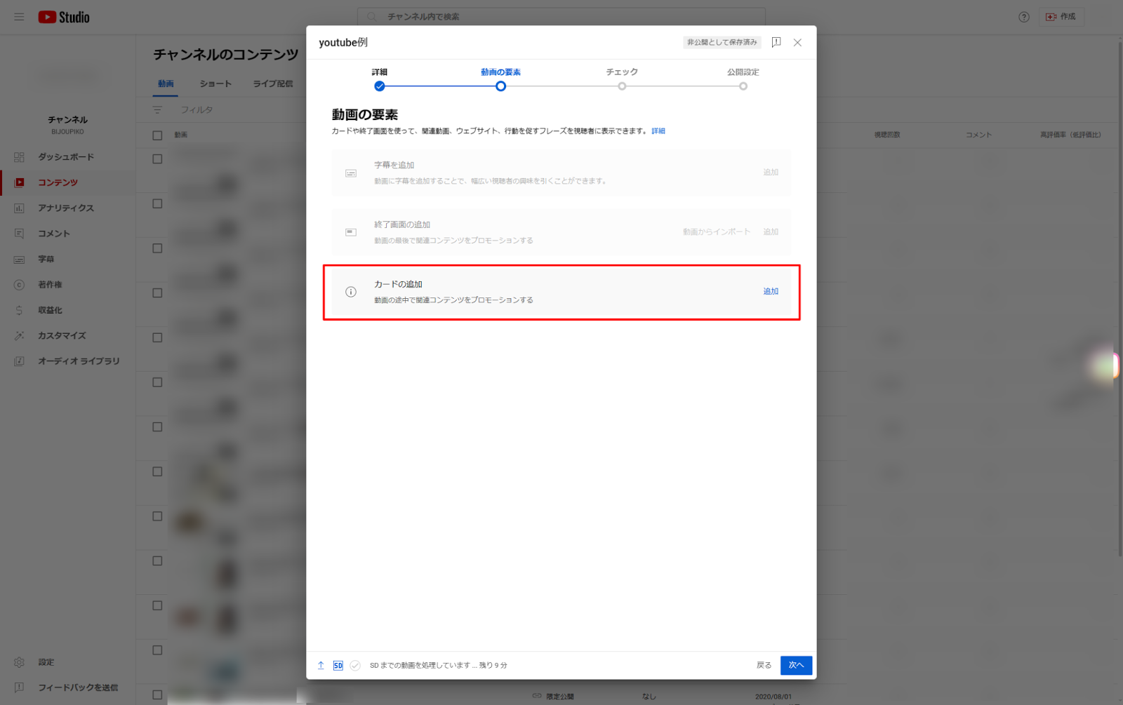Viewport: 1123px width, 705px height.
Task: Click the フィルタ filter icon
Action: pos(157,110)
